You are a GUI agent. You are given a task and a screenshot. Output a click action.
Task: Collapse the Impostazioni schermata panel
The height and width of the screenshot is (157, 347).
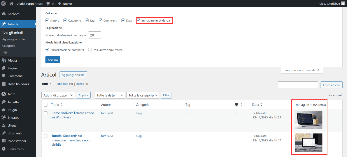[302, 70]
